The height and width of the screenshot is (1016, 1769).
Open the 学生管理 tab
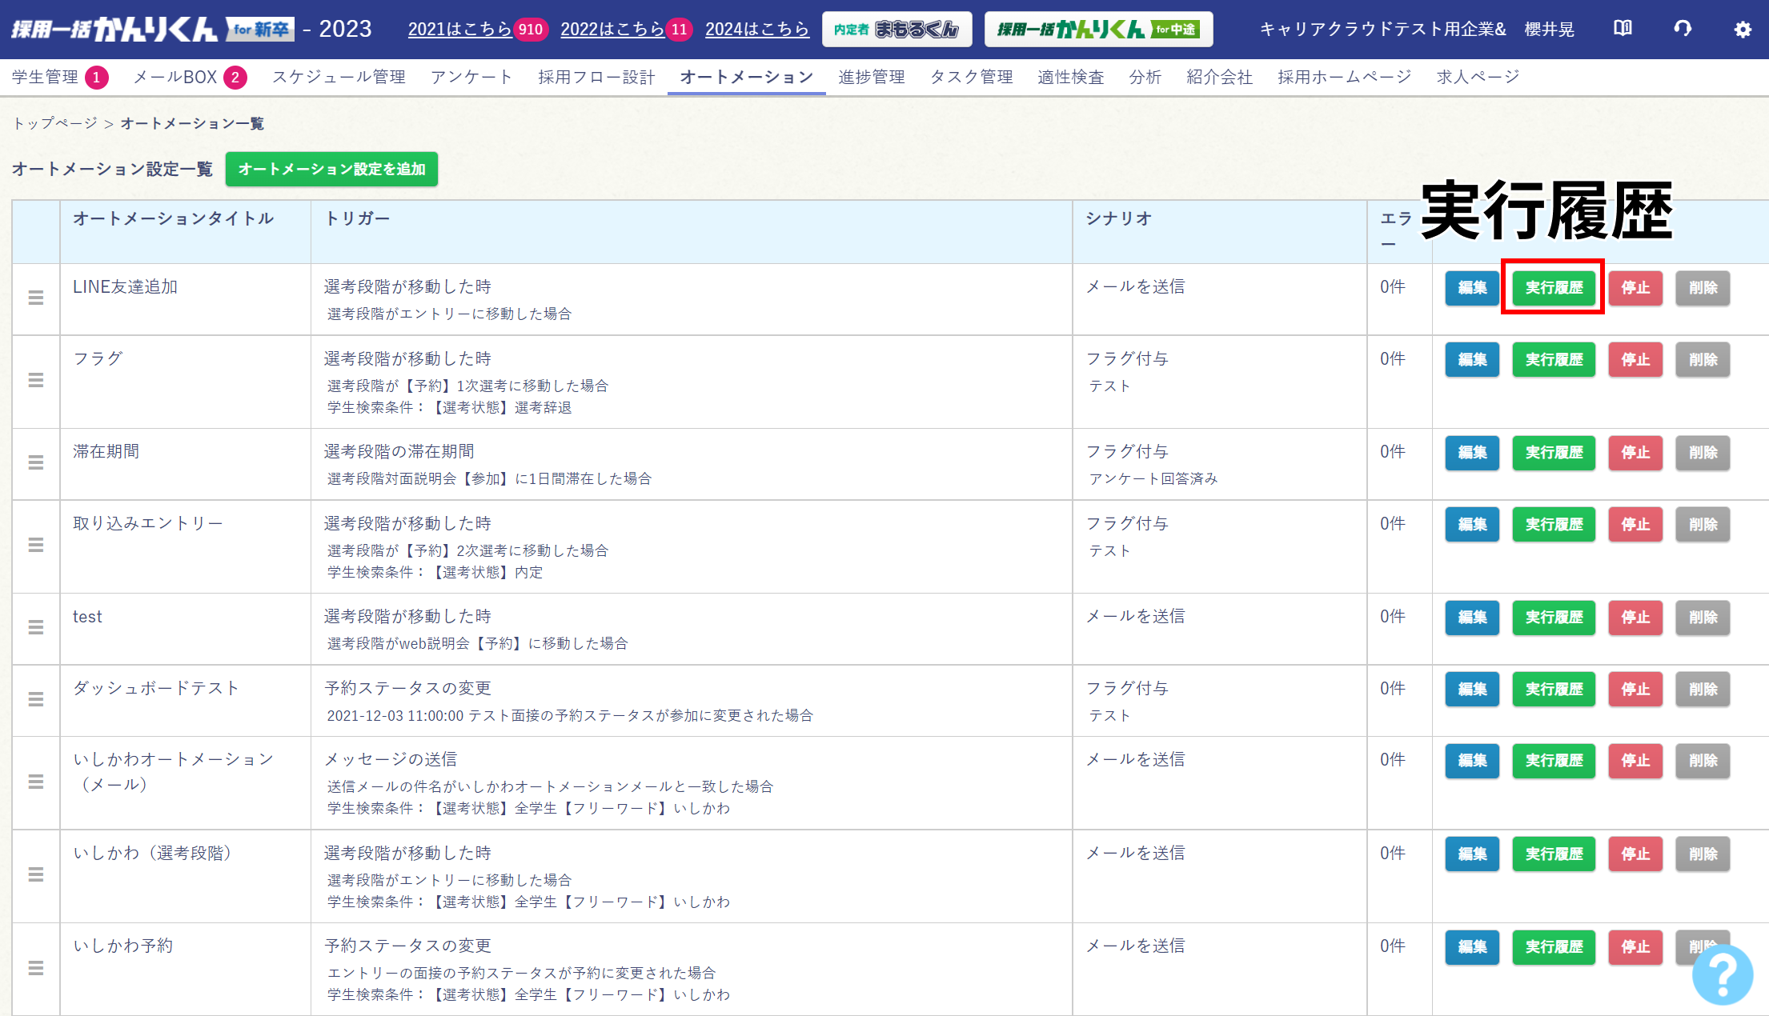(x=46, y=77)
